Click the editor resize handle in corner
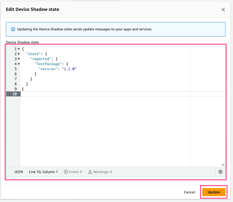Viewport: 233px width, 202px height. [x=223, y=164]
